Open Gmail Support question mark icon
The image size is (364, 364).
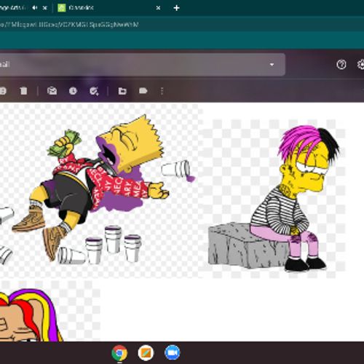click(x=341, y=65)
